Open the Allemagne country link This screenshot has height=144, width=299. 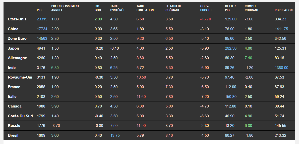17,58
